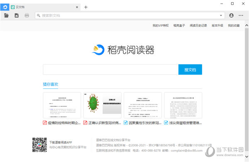
Task: Click 互联网违法和不良信息举报 footer link
Action: click(113, 150)
